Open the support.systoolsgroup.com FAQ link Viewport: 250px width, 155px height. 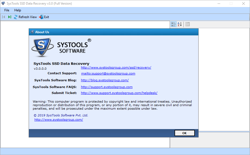click(x=107, y=87)
